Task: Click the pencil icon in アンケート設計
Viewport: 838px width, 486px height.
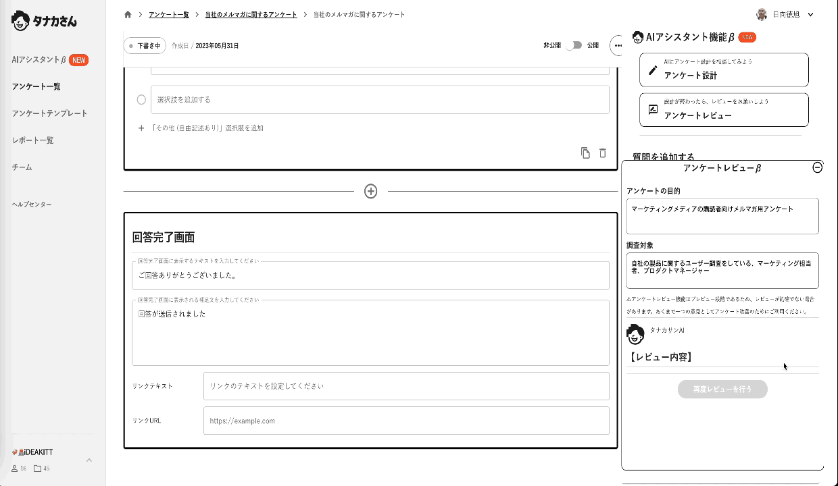Action: [x=653, y=70]
